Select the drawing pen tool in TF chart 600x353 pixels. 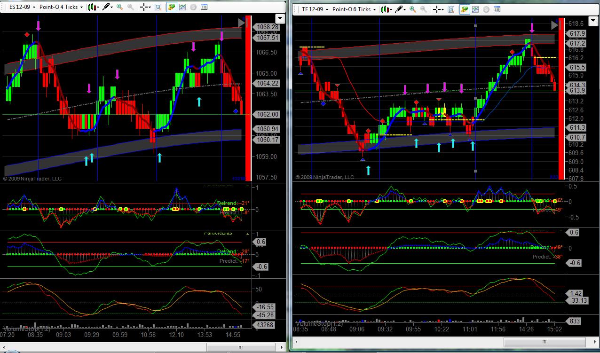(x=399, y=9)
